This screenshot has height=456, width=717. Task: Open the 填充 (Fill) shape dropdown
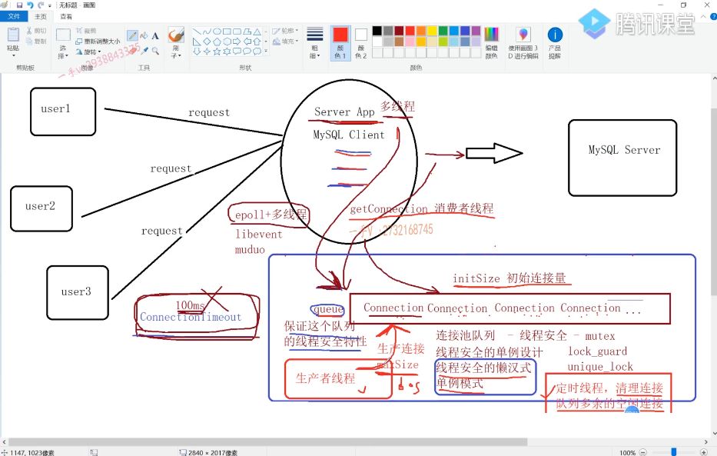pyautogui.click(x=285, y=42)
